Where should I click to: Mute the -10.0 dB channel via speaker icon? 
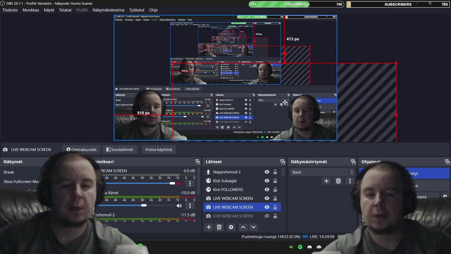coord(179,205)
